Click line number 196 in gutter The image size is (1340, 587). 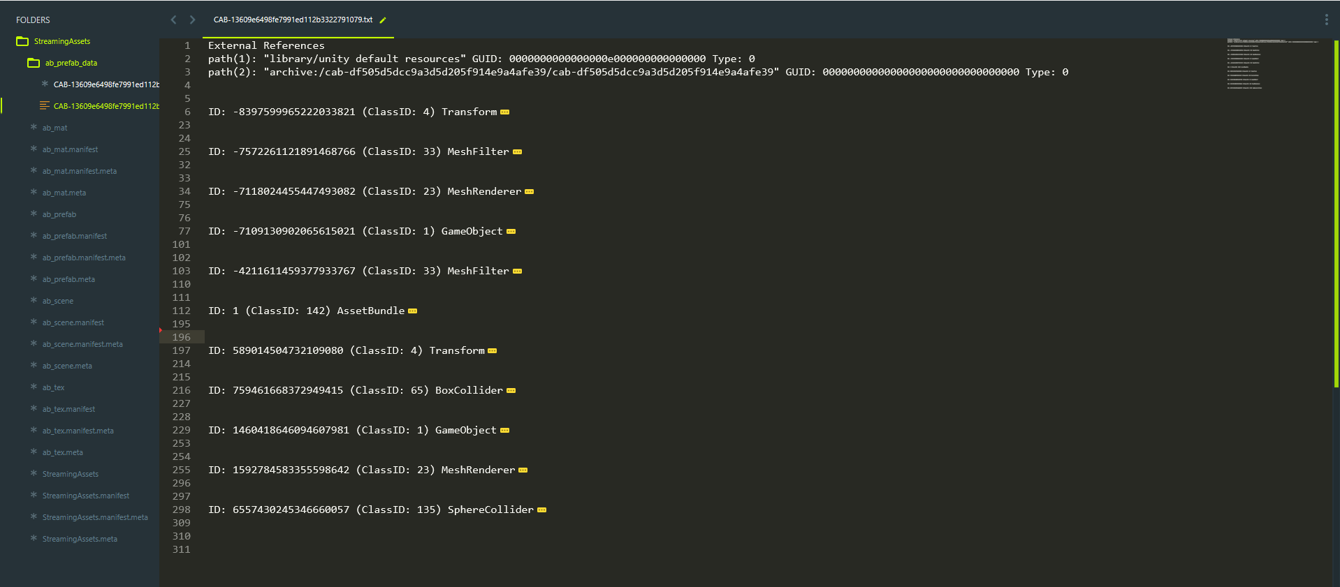click(x=182, y=337)
